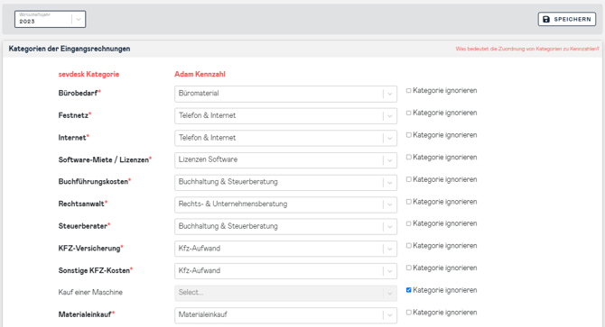Open the Buchführungskosten Kennzahl dropdown

pyautogui.click(x=285, y=182)
